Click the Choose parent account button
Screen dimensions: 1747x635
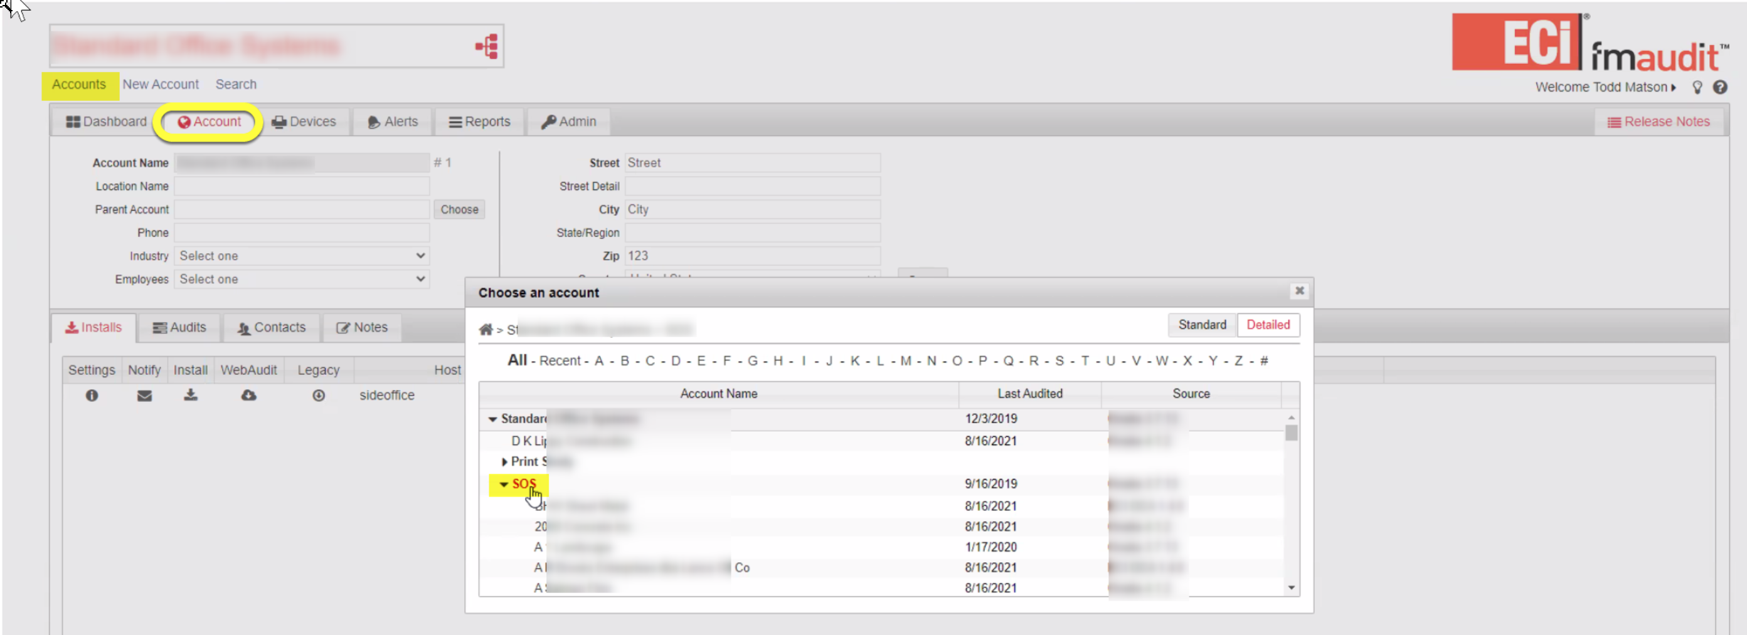459,209
